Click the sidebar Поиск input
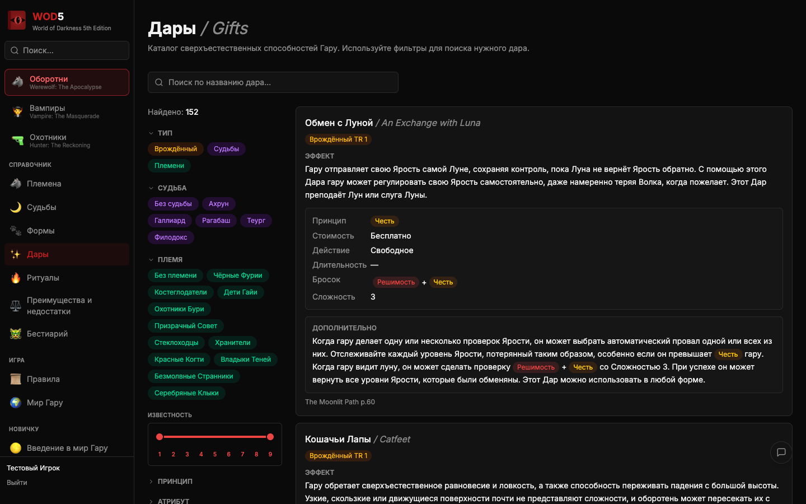Viewport: 806px width, 504px height. click(67, 50)
